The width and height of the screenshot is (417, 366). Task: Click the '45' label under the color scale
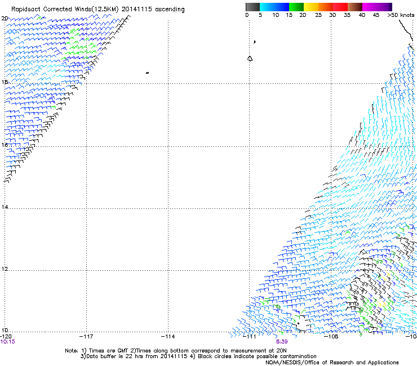(x=376, y=15)
